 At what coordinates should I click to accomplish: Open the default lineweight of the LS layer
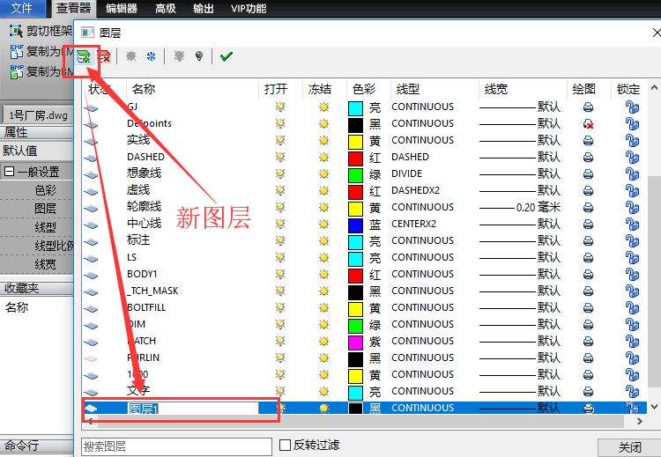point(520,257)
